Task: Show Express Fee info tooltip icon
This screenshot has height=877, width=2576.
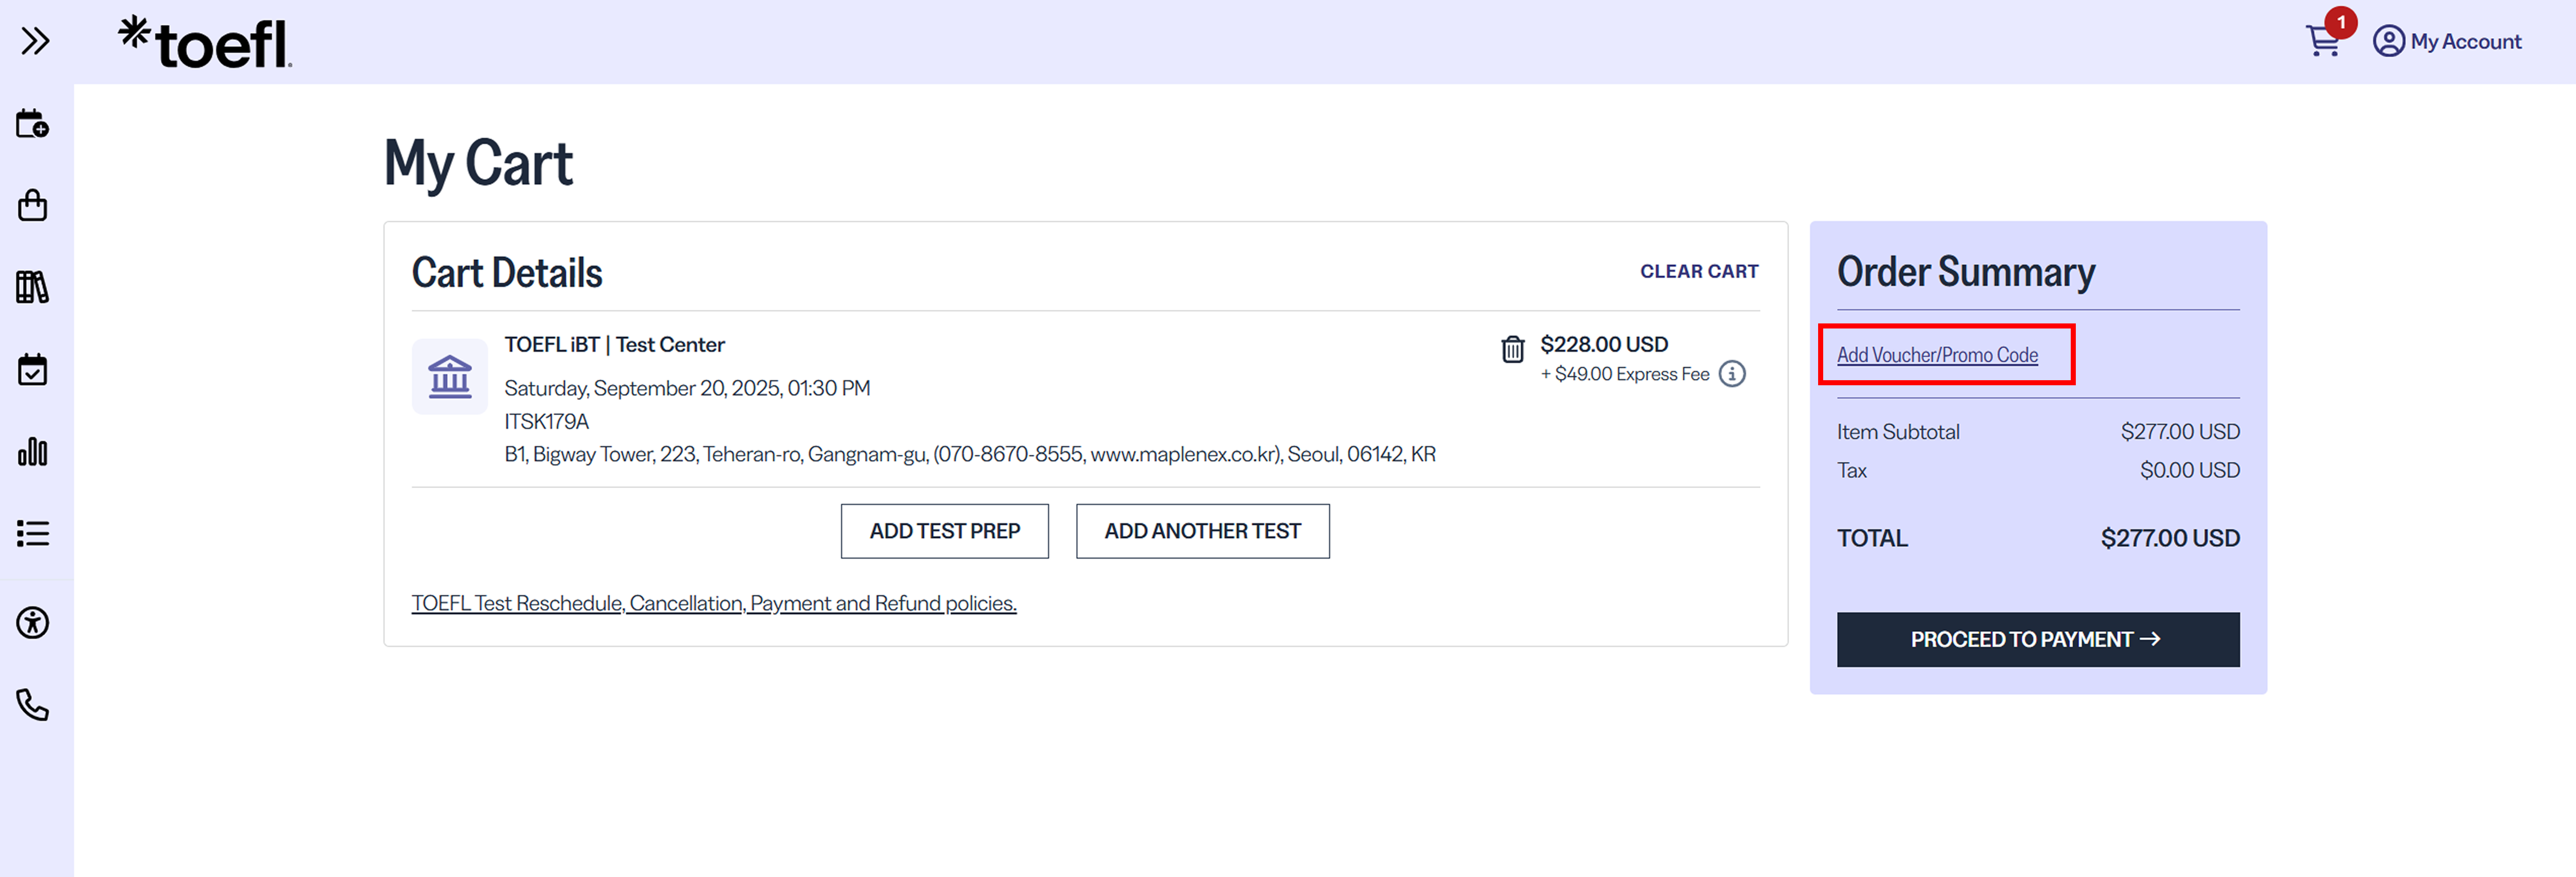Action: point(1732,374)
